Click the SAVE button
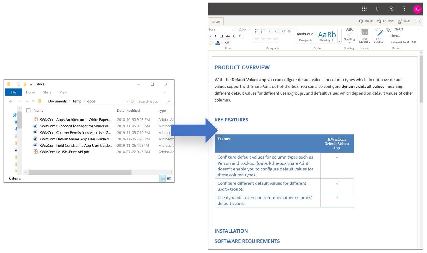 coord(404,21)
